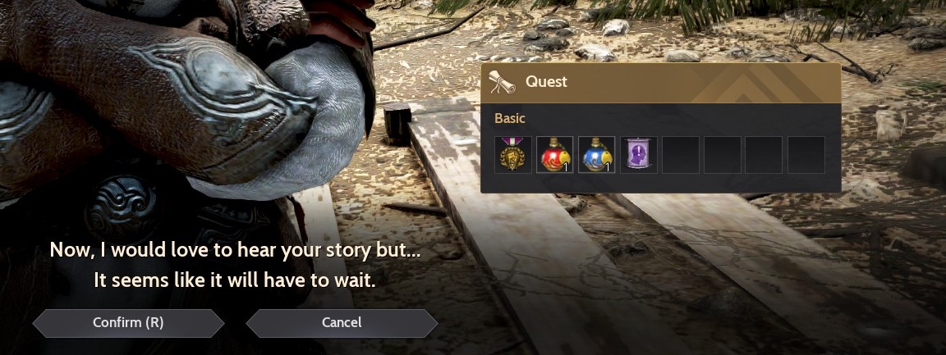
Task: Click the third empty reward slot in the row
Action: 764,155
